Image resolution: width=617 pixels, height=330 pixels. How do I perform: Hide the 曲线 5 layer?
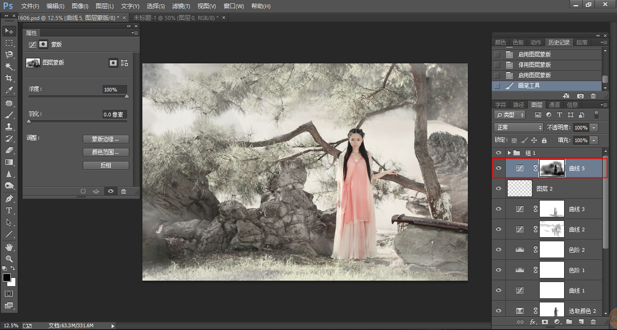499,168
